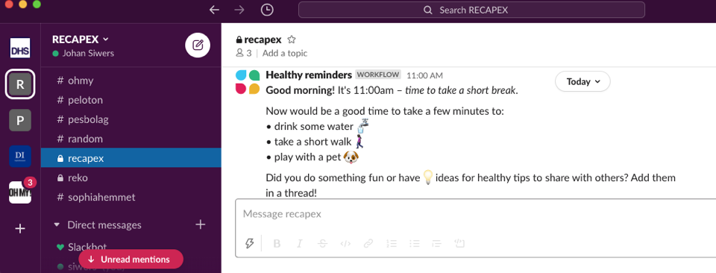The height and width of the screenshot is (273, 716).
Task: Insert a link with the link icon
Action: [368, 243]
